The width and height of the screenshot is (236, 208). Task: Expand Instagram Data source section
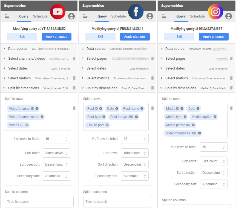[x=196, y=49]
